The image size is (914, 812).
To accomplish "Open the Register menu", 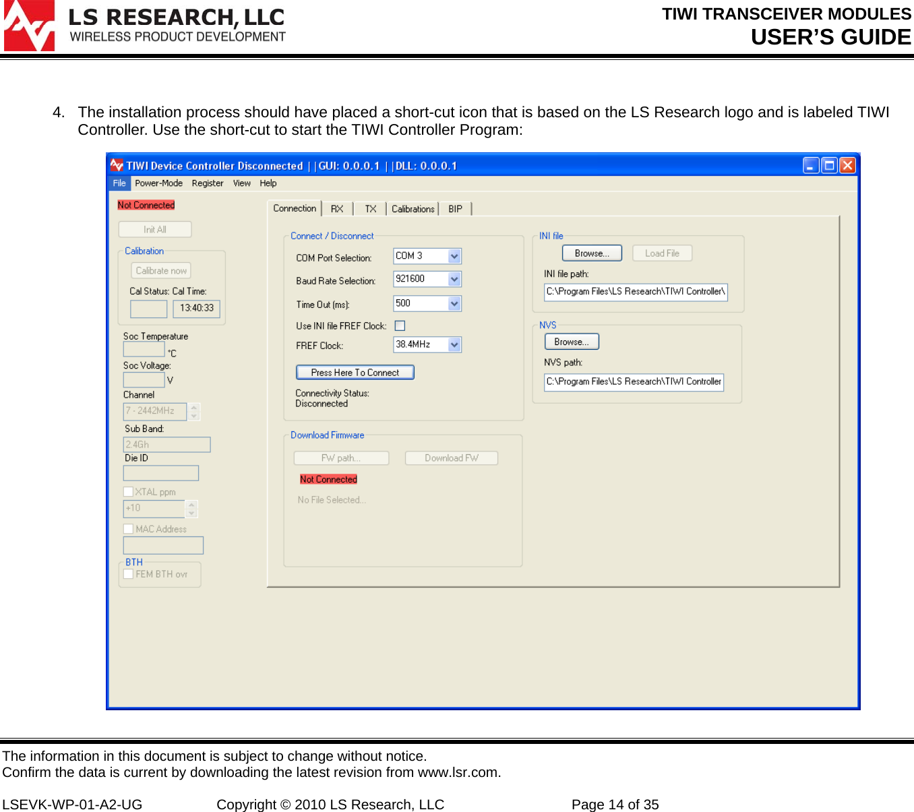I will coord(208,183).
